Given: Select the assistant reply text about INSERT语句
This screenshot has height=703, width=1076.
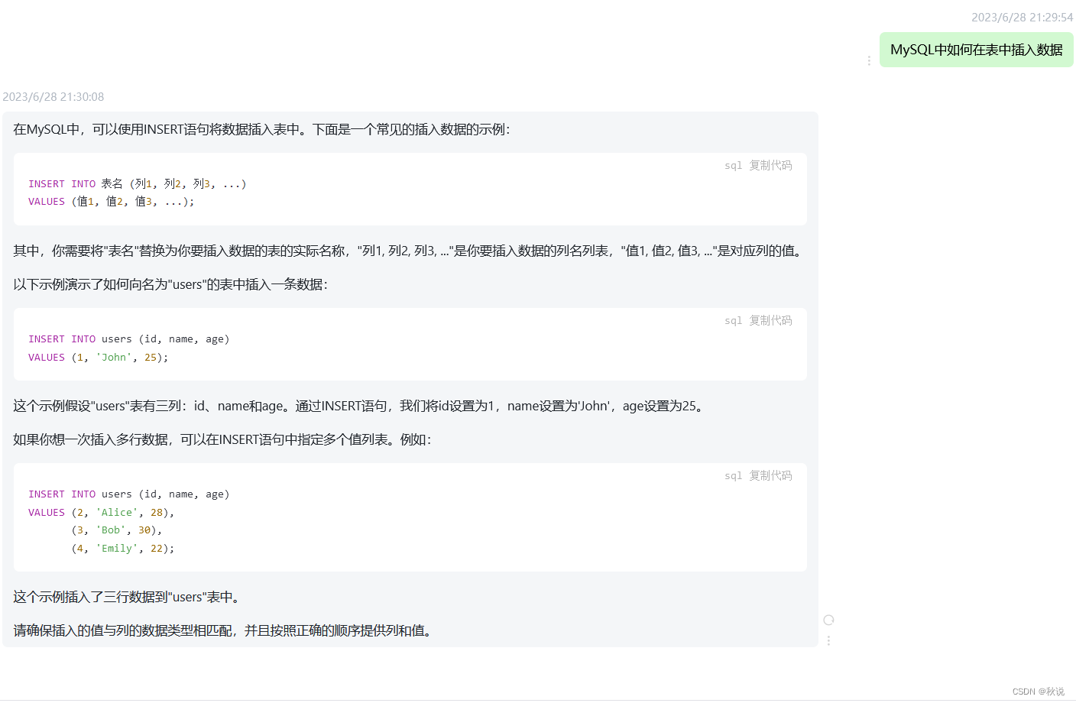Looking at the screenshot, I should click(260, 130).
